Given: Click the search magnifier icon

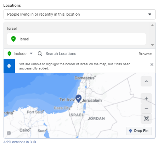Looking at the screenshot, I should point(40,54).
